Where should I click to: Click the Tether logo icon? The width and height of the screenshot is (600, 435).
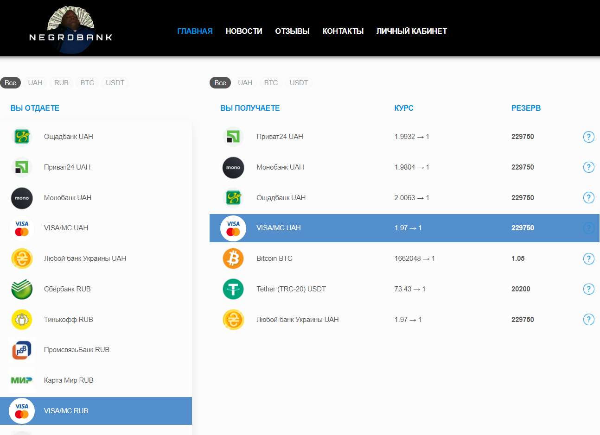point(233,289)
